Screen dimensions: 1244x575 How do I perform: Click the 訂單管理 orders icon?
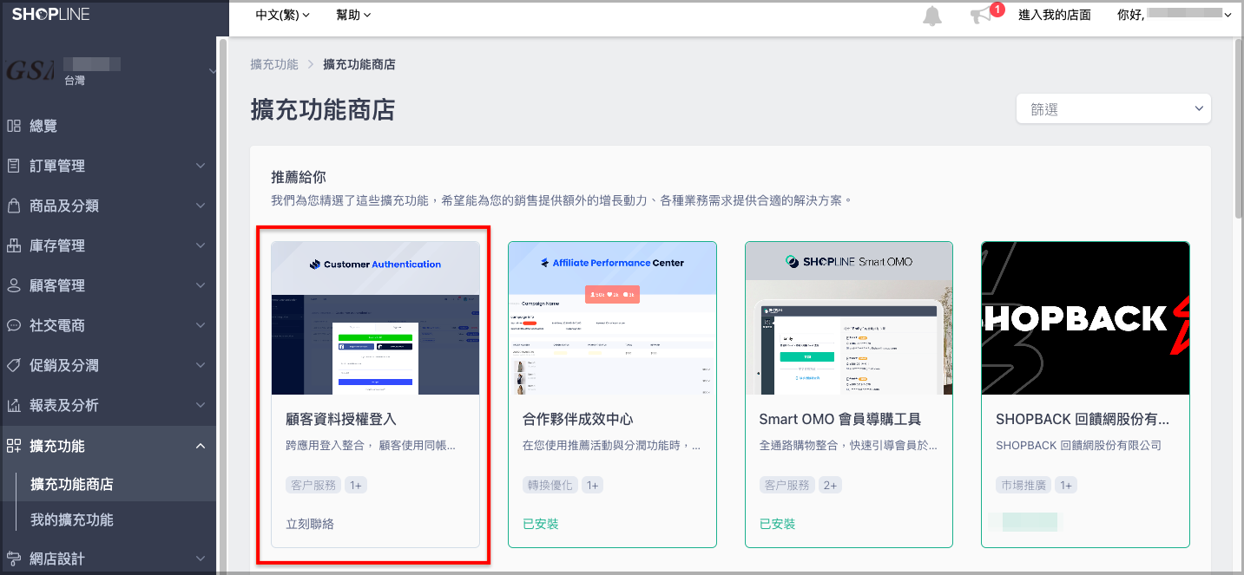click(x=14, y=166)
